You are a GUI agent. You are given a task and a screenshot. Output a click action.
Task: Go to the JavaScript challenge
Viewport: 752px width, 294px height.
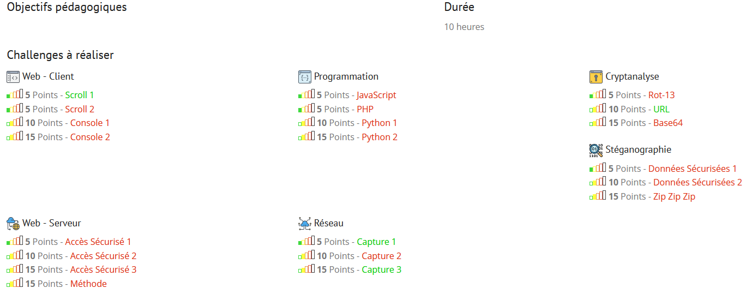[376, 95]
